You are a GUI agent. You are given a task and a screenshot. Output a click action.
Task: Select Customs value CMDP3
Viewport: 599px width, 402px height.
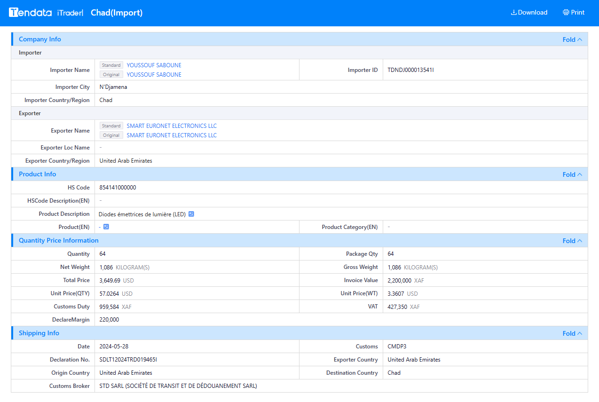[x=397, y=347]
